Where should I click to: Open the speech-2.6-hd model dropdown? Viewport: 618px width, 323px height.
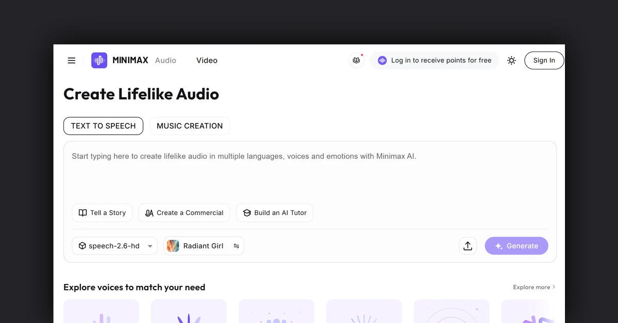click(x=114, y=246)
